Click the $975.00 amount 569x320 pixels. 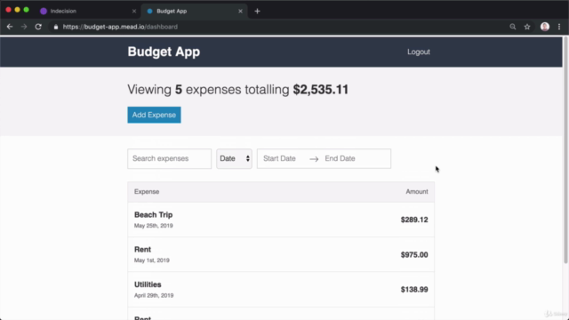coord(414,255)
